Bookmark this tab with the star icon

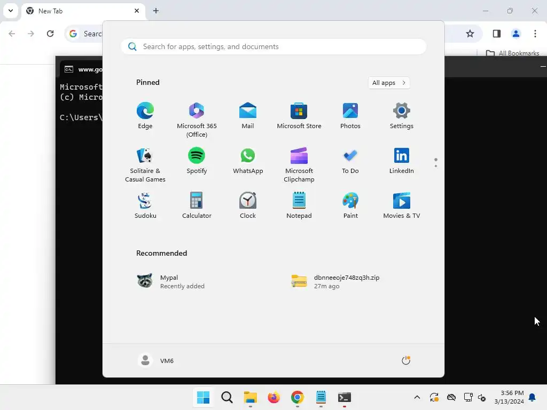[470, 34]
